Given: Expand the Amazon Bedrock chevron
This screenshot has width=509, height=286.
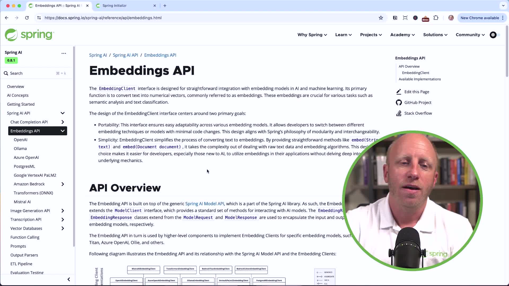Looking at the screenshot, I should click(x=63, y=184).
